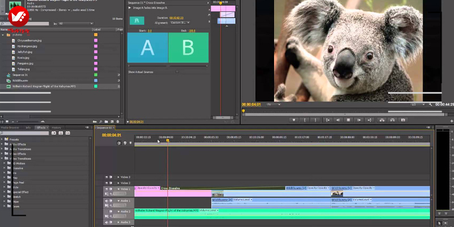Mute the Audio 1 track speaker toggle
The height and width of the screenshot is (227, 454).
click(107, 201)
